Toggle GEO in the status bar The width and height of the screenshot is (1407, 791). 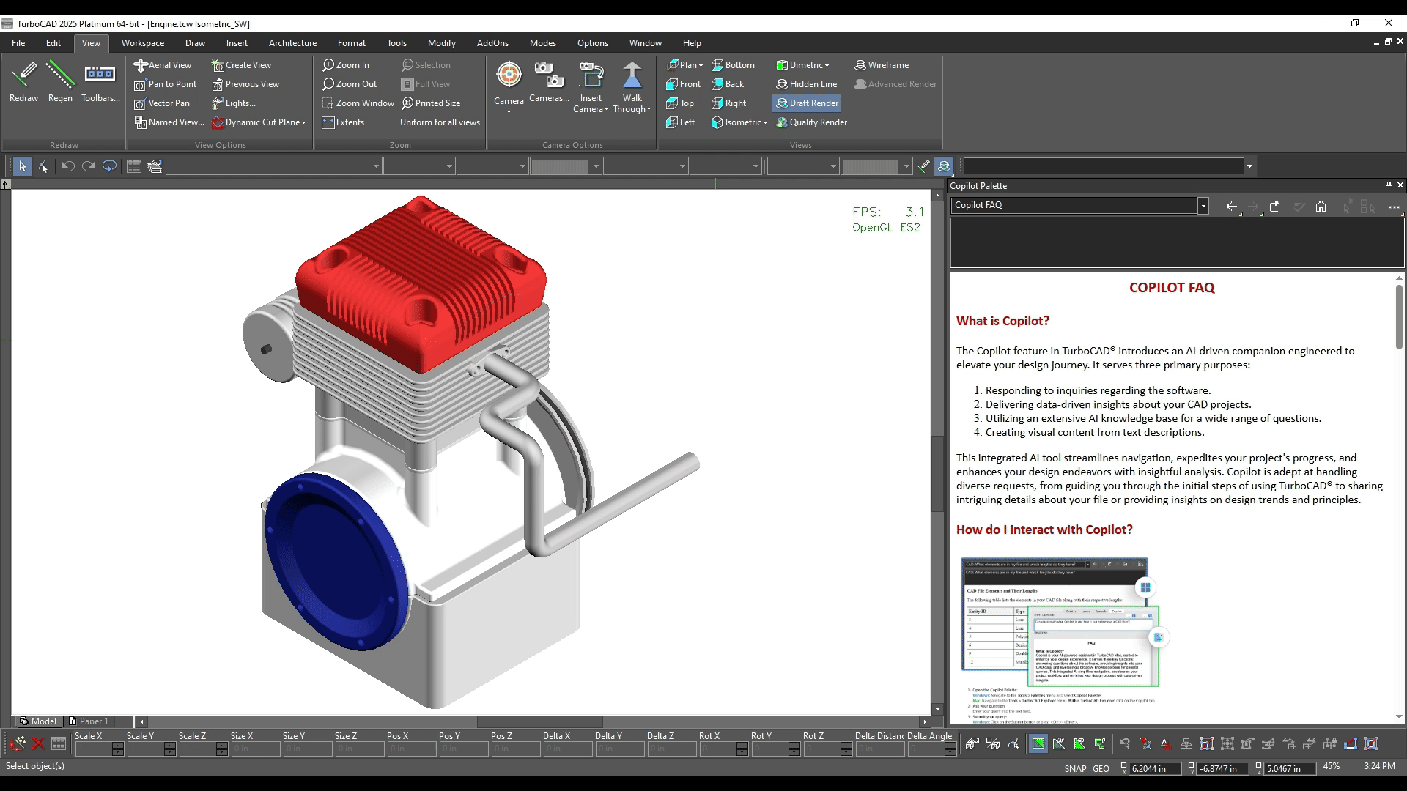pos(1101,768)
